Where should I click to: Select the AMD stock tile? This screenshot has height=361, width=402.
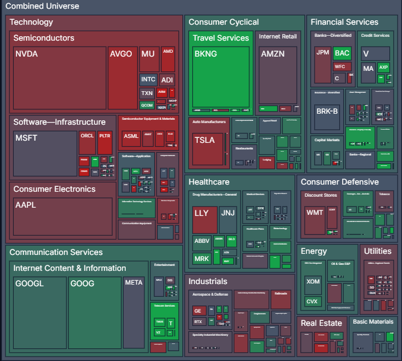(x=168, y=59)
